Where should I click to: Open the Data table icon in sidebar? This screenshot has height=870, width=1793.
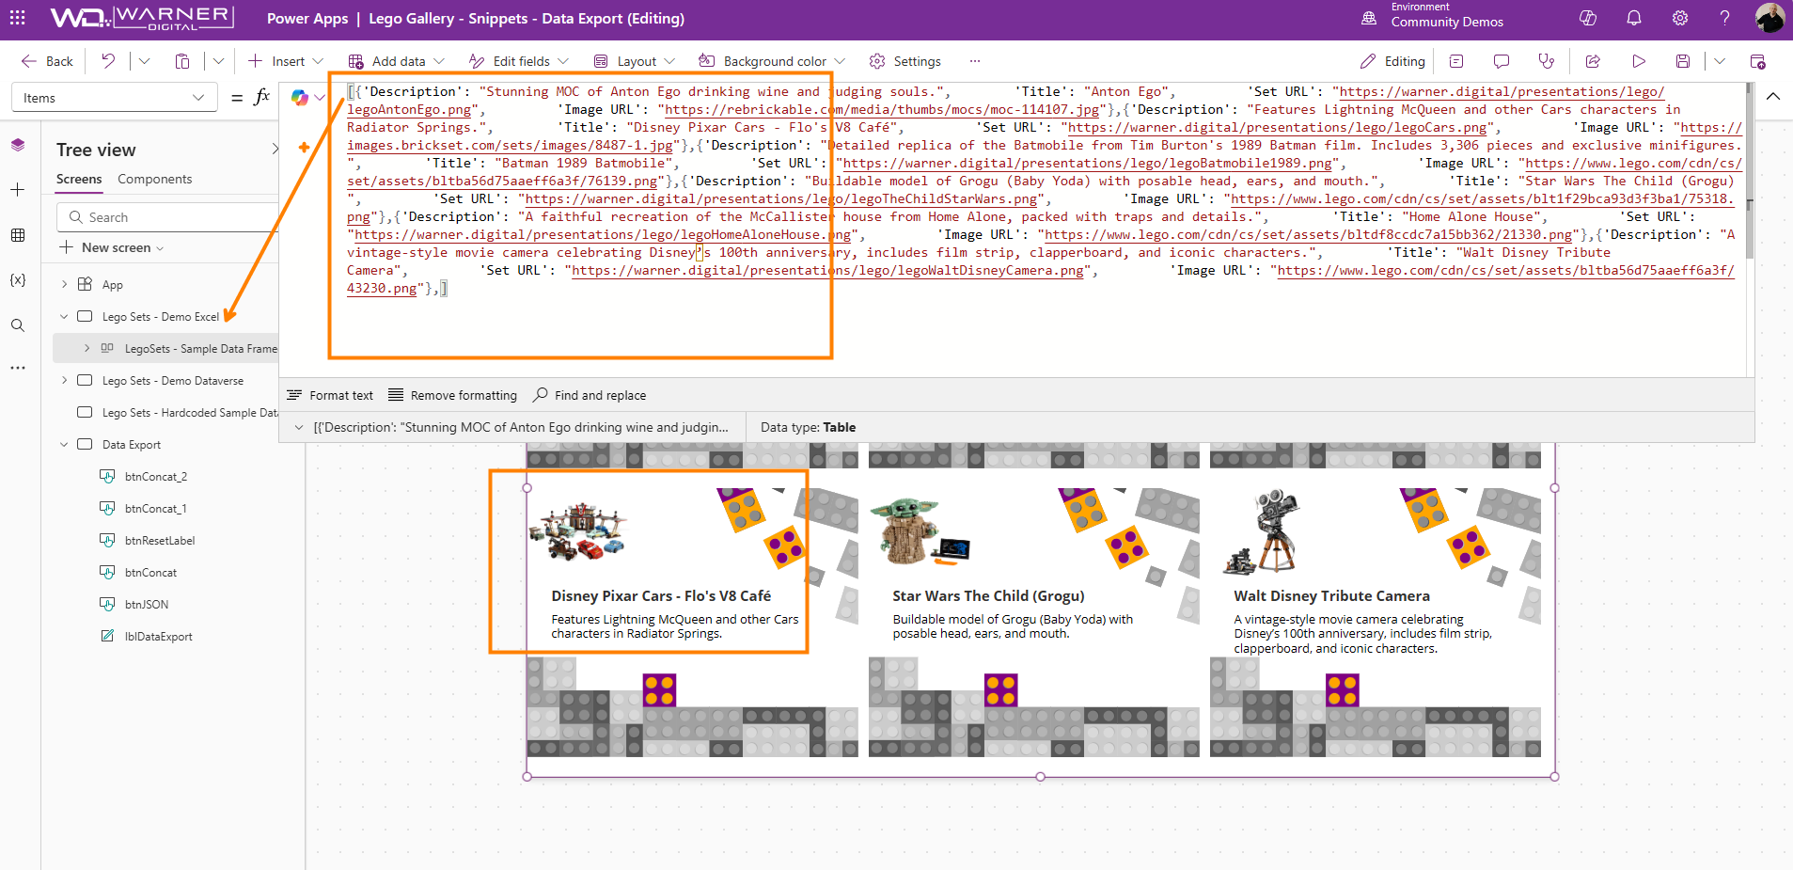(x=18, y=235)
